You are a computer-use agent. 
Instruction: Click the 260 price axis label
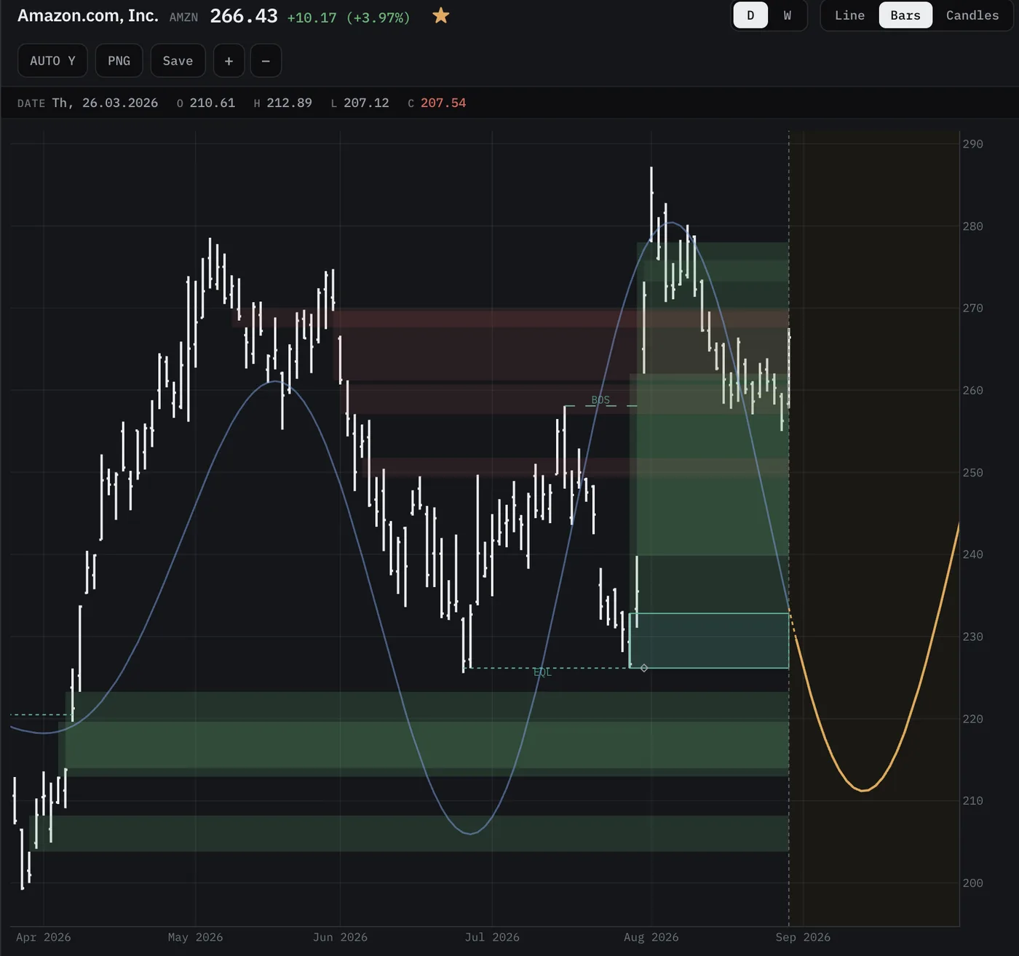coord(972,390)
